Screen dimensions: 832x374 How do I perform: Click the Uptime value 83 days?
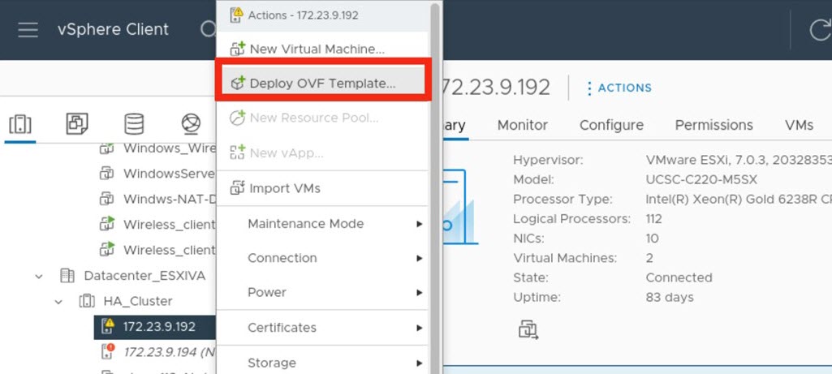pyautogui.click(x=670, y=297)
